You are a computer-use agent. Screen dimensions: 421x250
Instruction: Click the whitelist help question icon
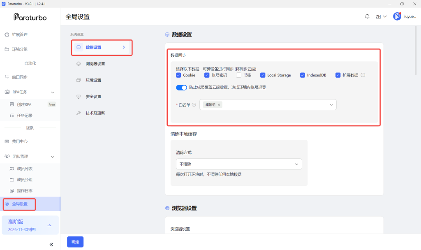click(x=194, y=105)
